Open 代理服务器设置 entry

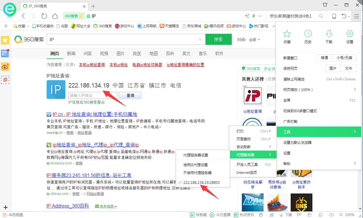(x=196, y=155)
